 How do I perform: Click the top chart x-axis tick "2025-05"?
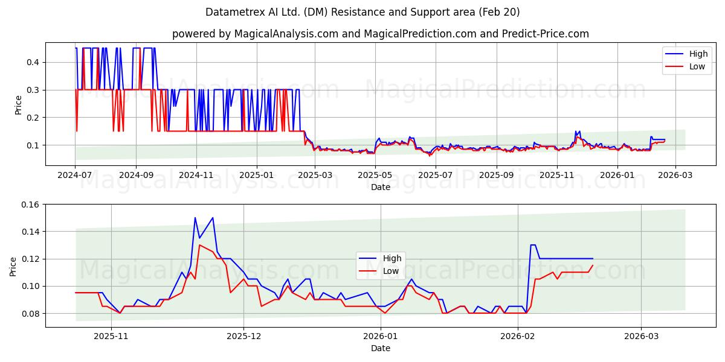click(x=375, y=175)
